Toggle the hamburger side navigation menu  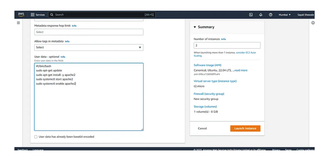click(18, 23)
